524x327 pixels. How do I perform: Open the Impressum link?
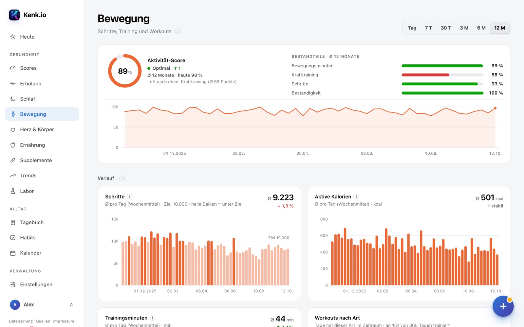[x=64, y=321]
